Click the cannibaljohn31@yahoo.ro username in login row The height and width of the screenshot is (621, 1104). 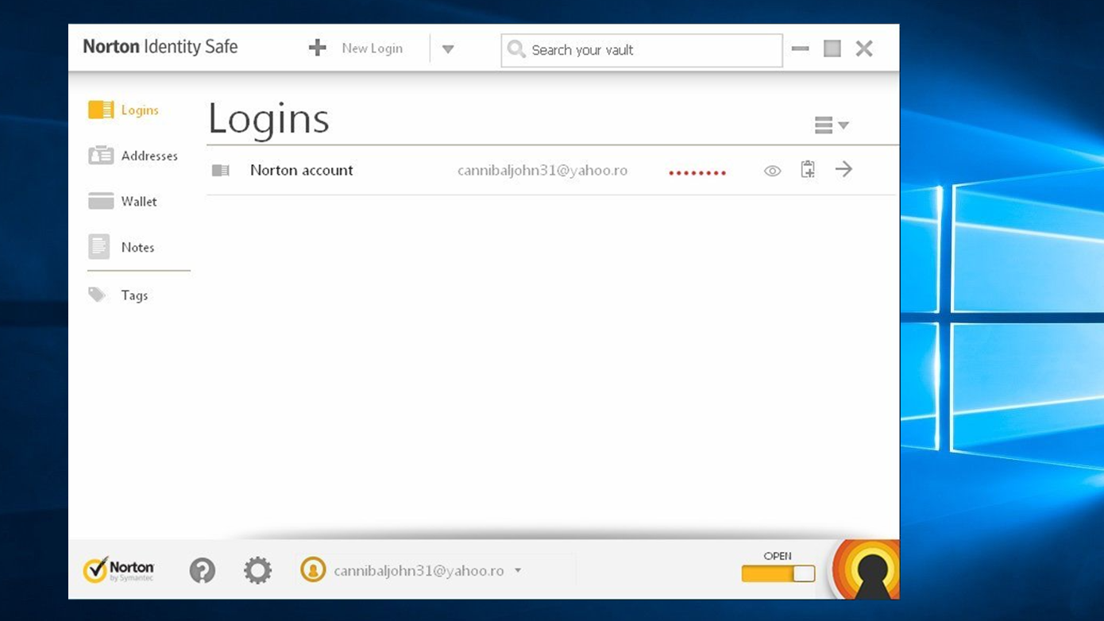[542, 171]
